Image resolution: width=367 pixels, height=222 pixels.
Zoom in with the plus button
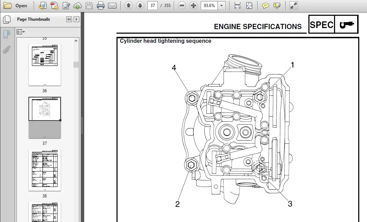[193, 5]
